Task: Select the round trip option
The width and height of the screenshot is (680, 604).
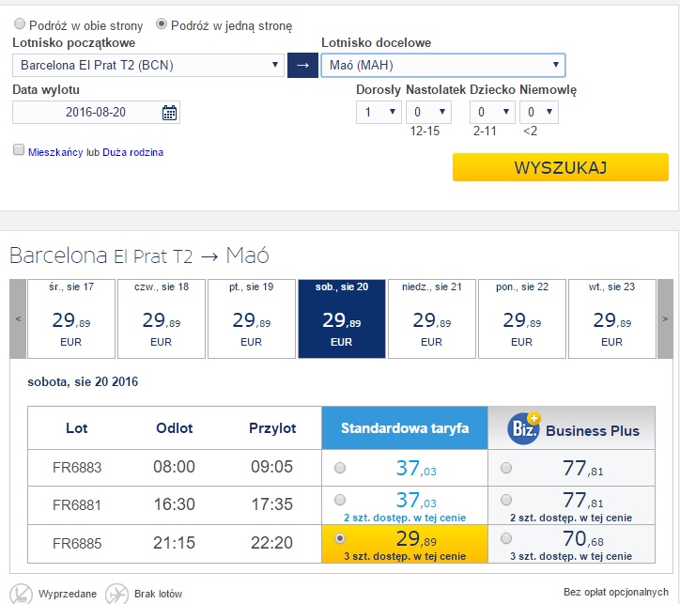Action: pyautogui.click(x=20, y=23)
